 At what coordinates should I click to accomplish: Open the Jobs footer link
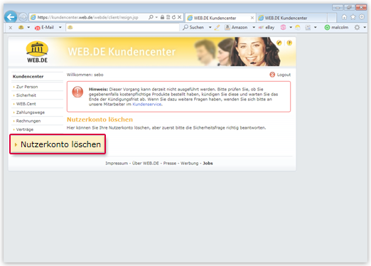click(208, 164)
